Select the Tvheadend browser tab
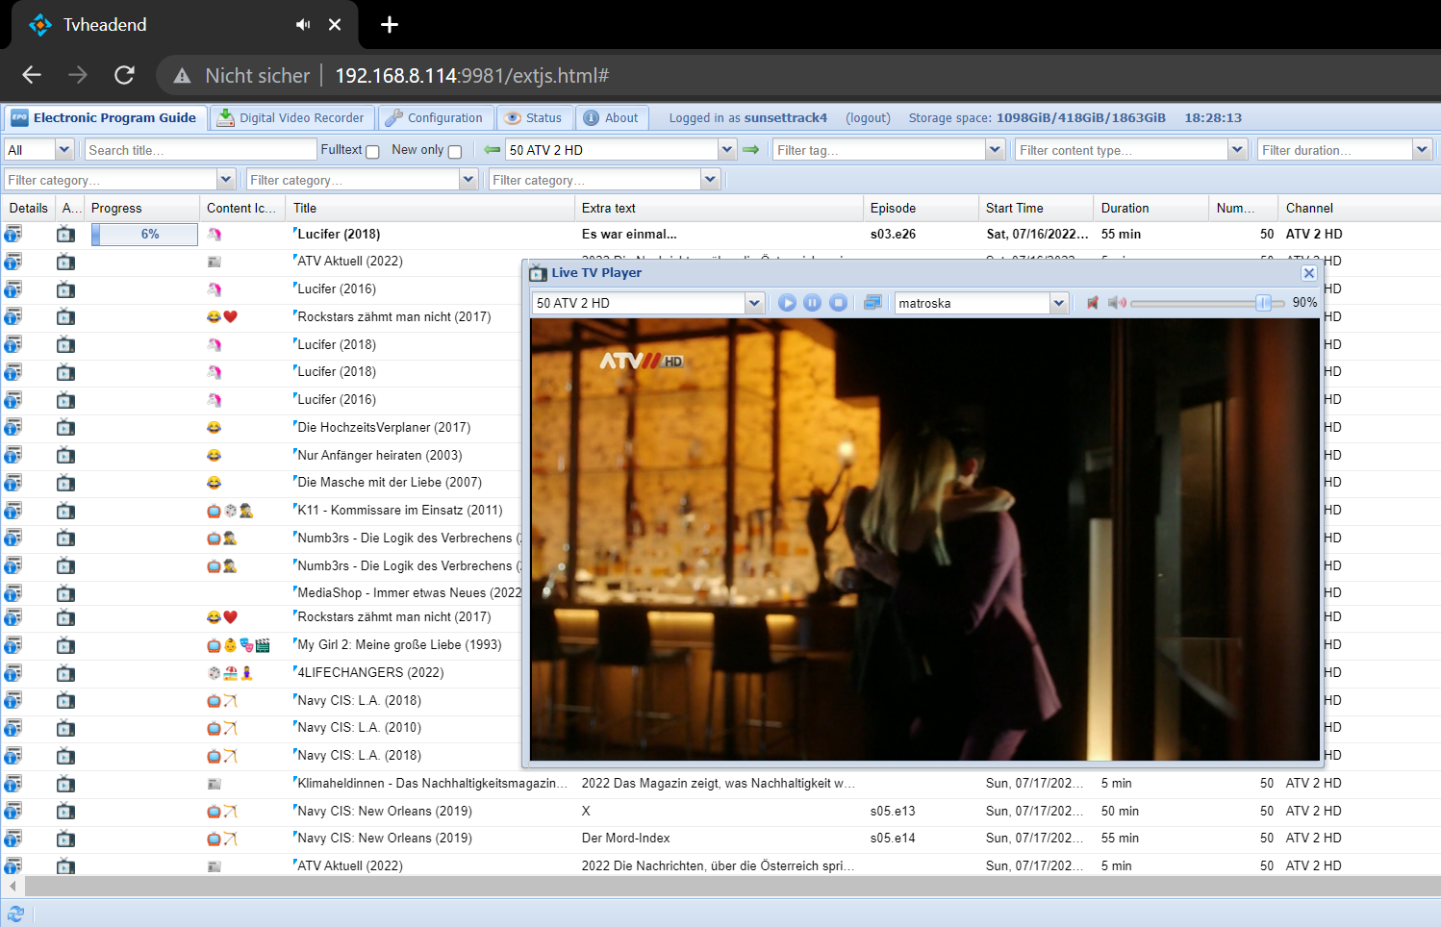1441x927 pixels. (x=183, y=25)
